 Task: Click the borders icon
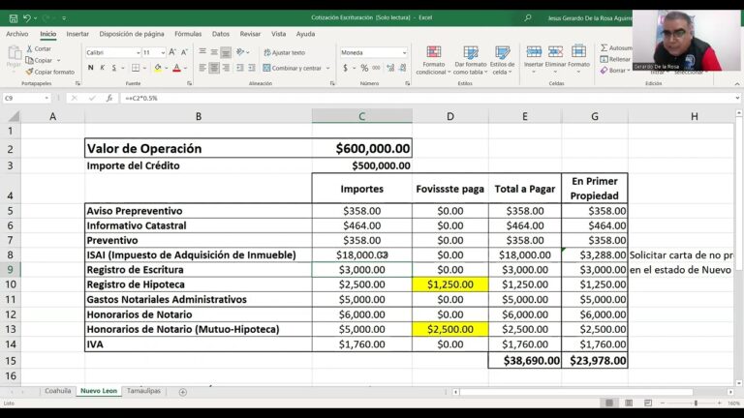point(136,68)
